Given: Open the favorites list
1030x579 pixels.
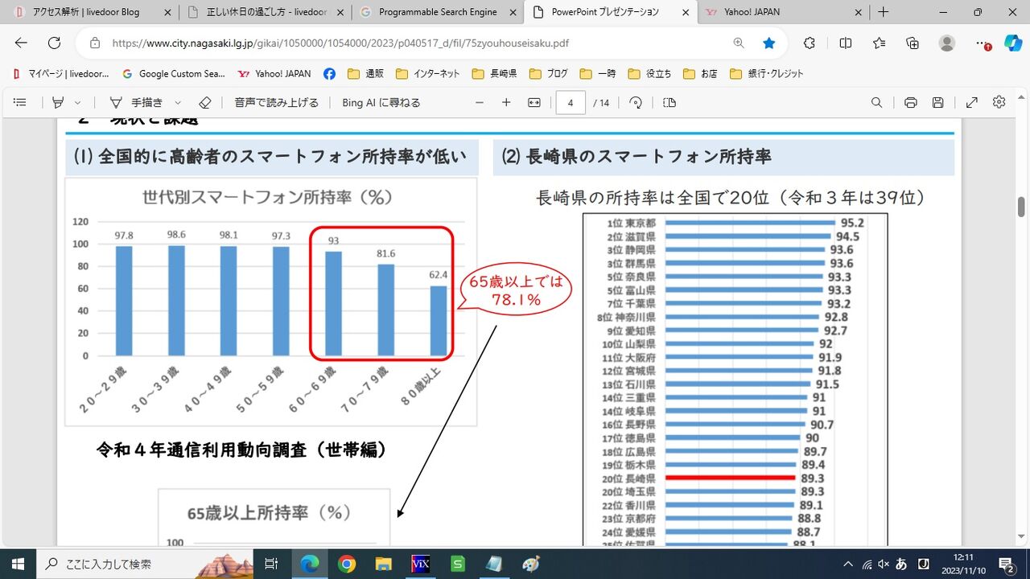Looking at the screenshot, I should [879, 43].
